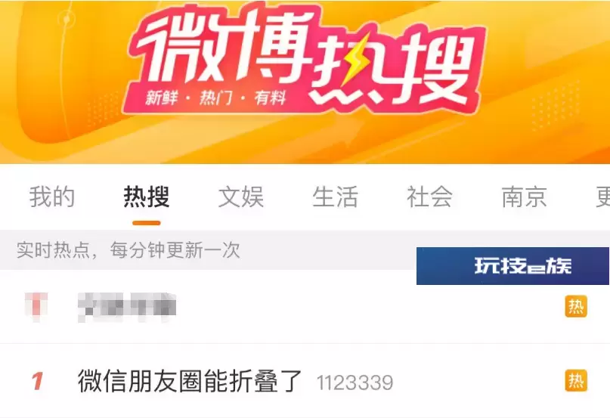The height and width of the screenshot is (418, 610).
Task: Switch to the 我的 tab
Action: click(51, 197)
